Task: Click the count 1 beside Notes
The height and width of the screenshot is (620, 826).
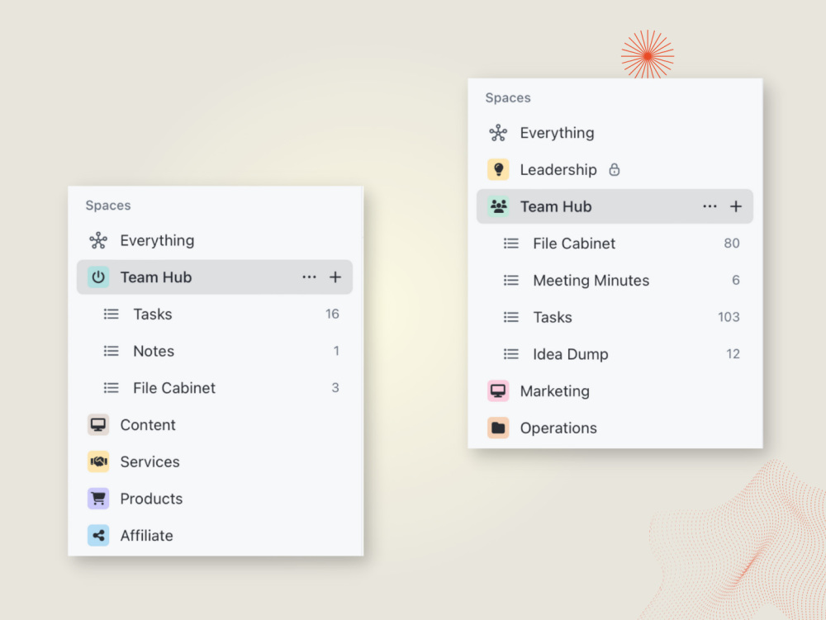Action: [336, 351]
